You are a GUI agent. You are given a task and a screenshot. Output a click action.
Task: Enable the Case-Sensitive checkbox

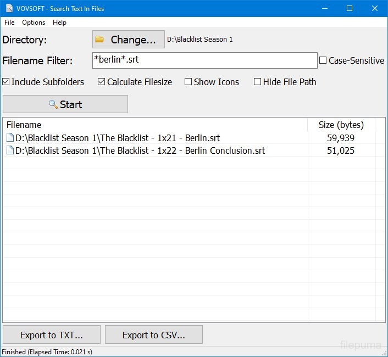point(323,60)
